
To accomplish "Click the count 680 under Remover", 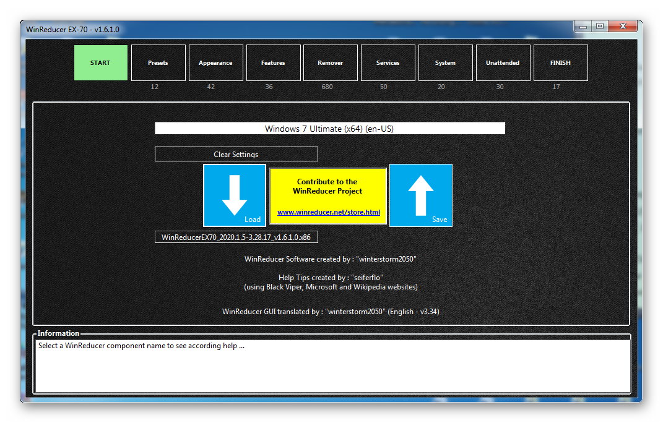I will tap(327, 87).
